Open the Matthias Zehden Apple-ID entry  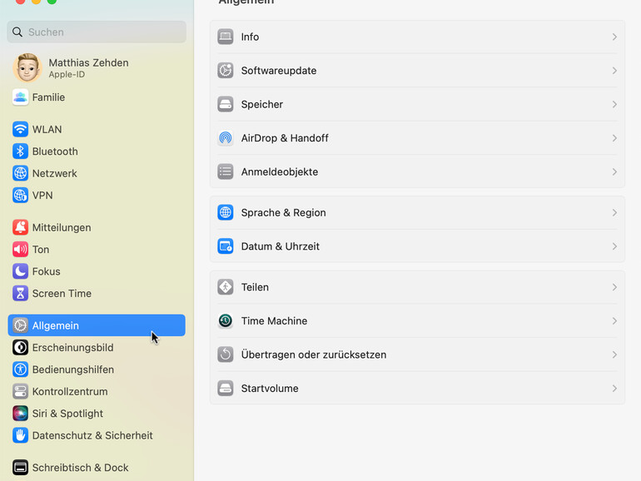click(97, 68)
